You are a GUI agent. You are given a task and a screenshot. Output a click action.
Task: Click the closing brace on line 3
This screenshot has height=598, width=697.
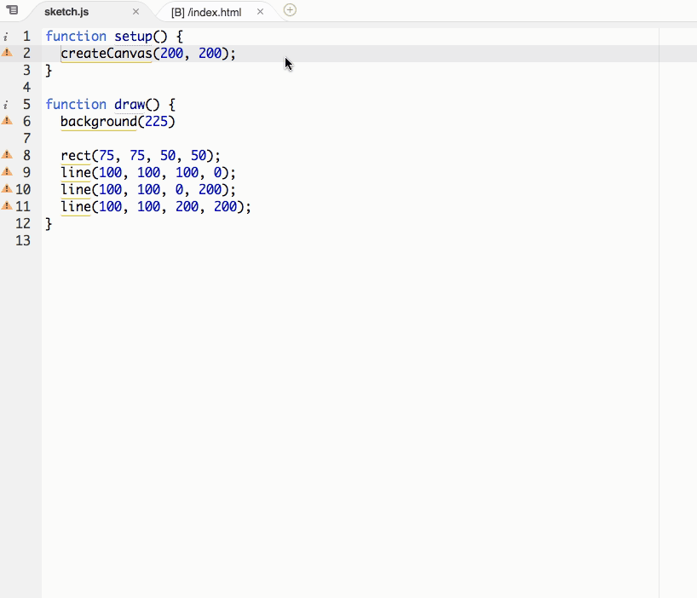tap(49, 71)
